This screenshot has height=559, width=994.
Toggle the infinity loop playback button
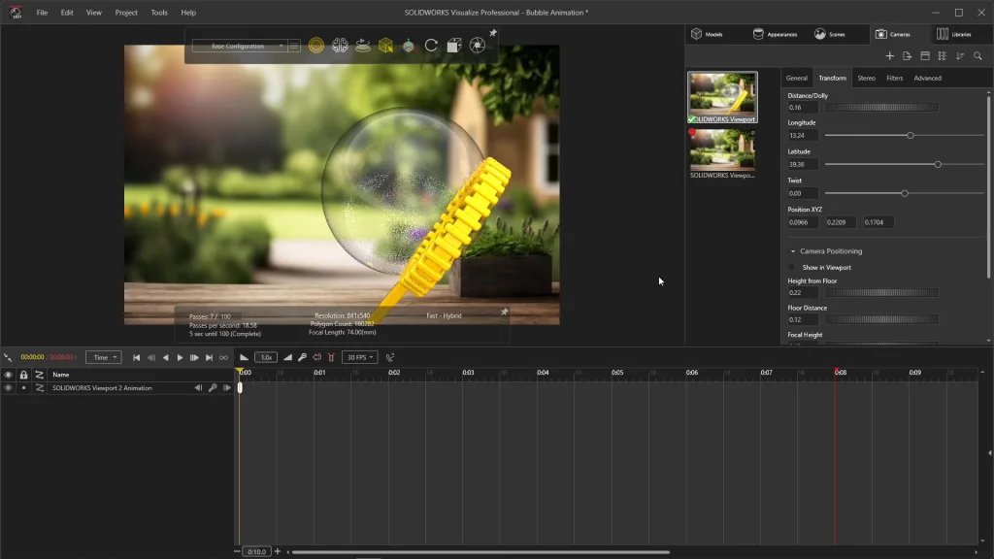click(224, 357)
